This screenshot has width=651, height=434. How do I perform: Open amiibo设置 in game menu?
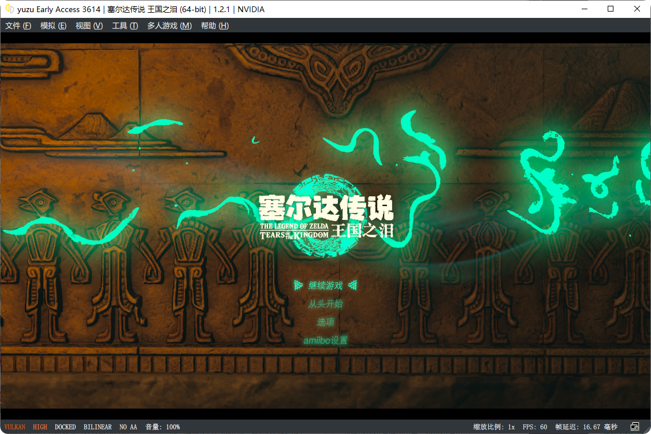coord(326,341)
